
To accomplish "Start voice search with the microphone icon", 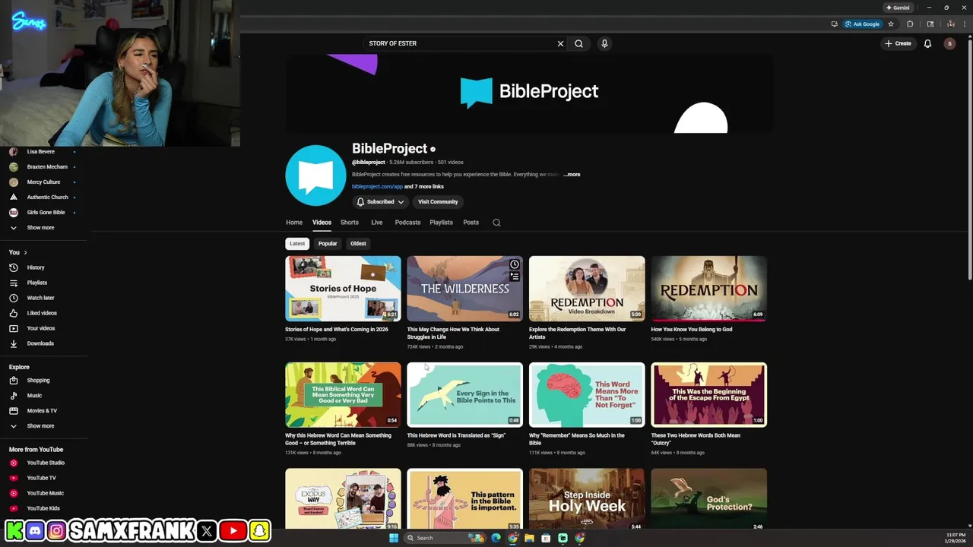I will tap(604, 43).
